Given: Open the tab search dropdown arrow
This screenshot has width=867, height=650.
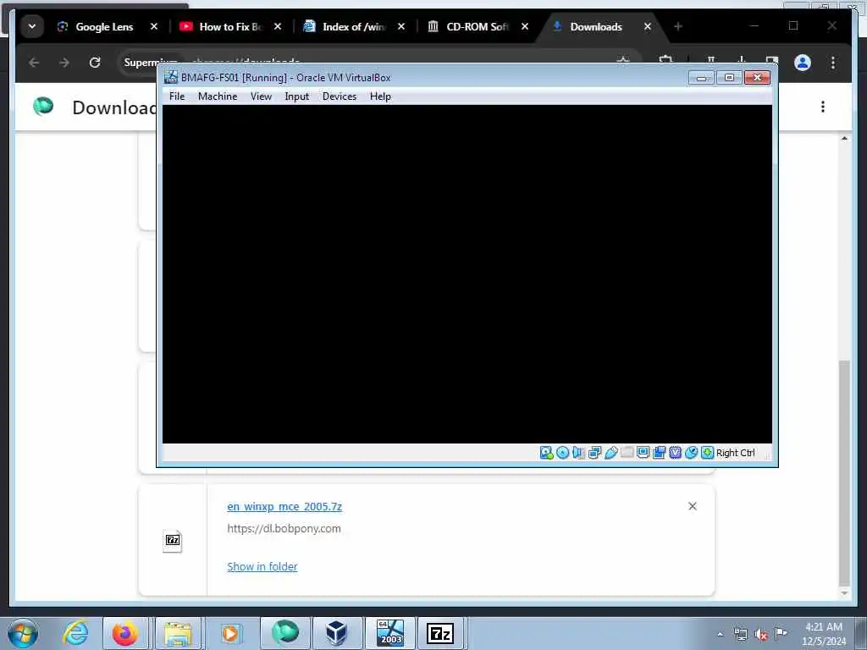Looking at the screenshot, I should (32, 26).
